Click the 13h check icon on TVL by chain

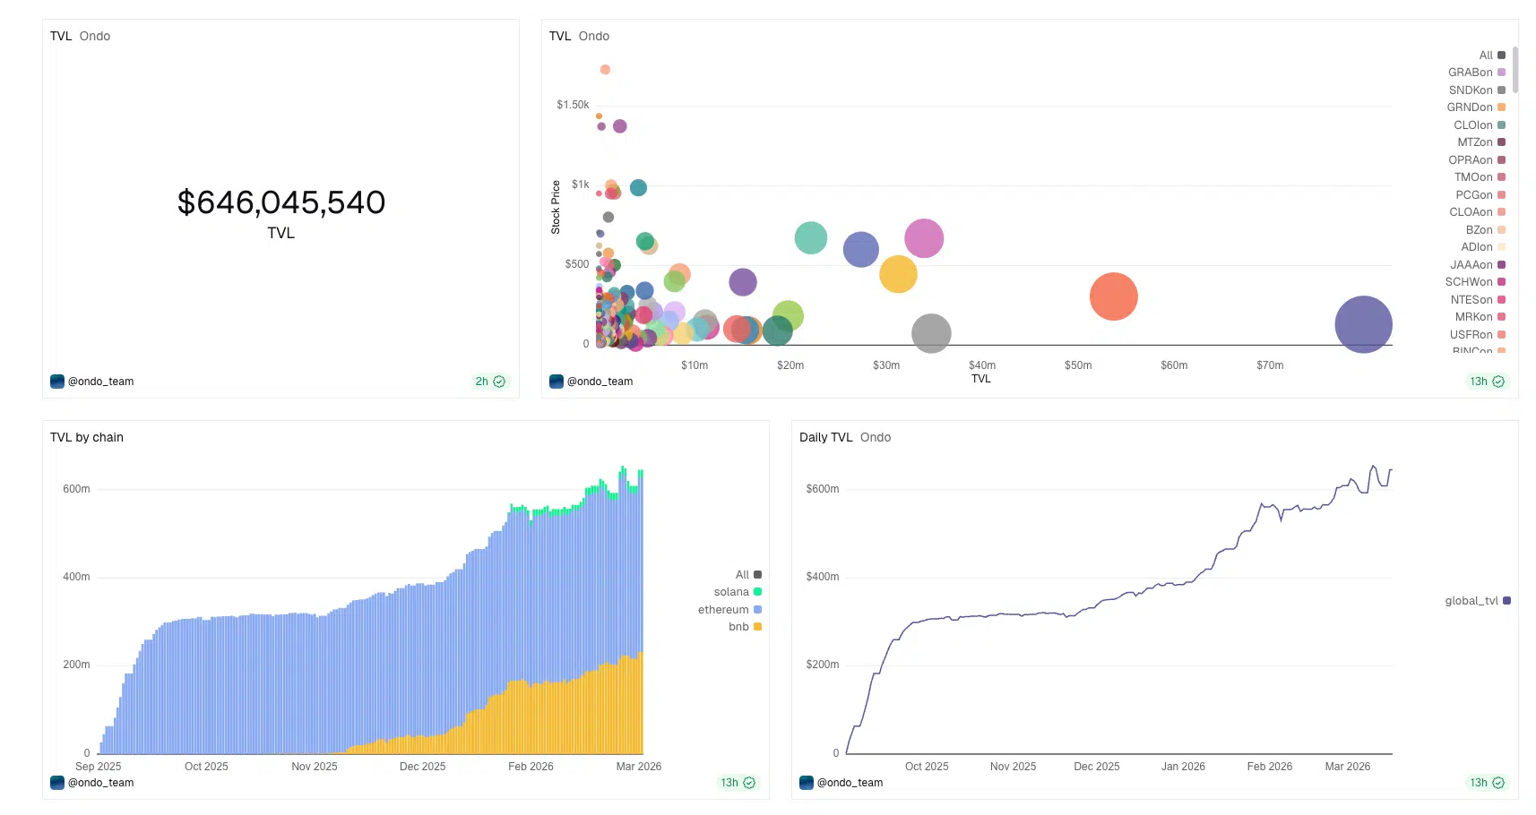click(749, 783)
